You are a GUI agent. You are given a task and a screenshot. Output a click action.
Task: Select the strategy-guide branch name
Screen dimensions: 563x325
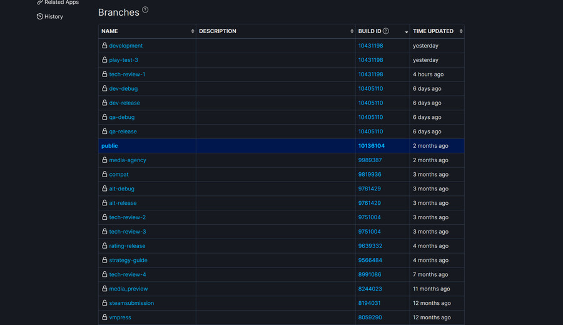(x=128, y=261)
